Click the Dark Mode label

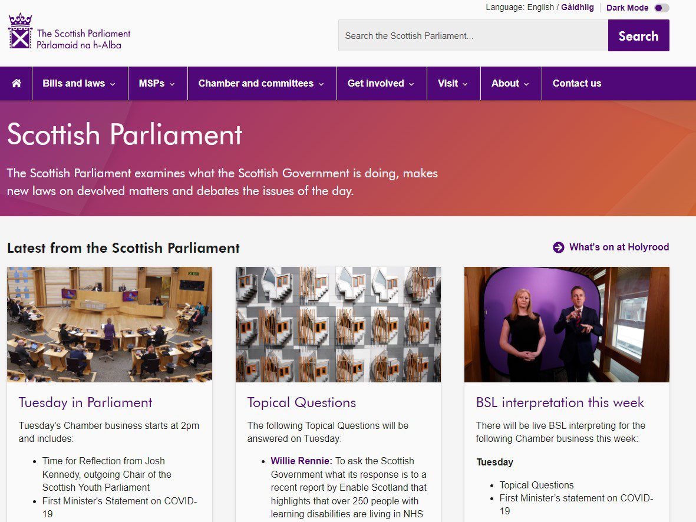[627, 8]
